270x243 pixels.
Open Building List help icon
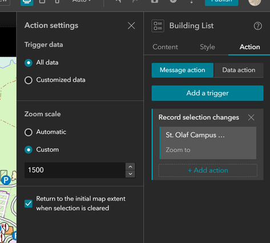258,26
